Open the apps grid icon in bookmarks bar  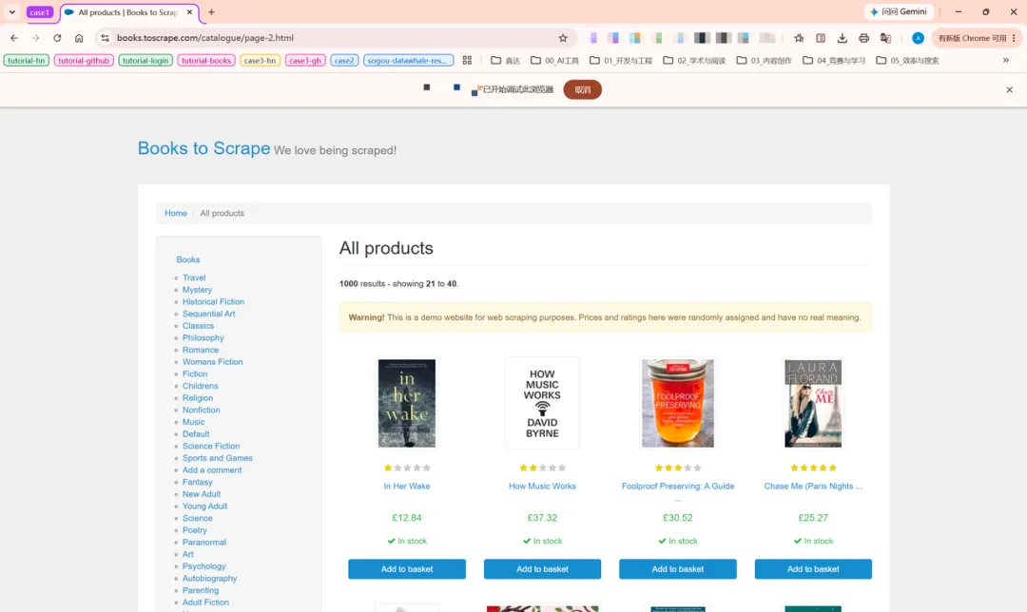(x=467, y=60)
